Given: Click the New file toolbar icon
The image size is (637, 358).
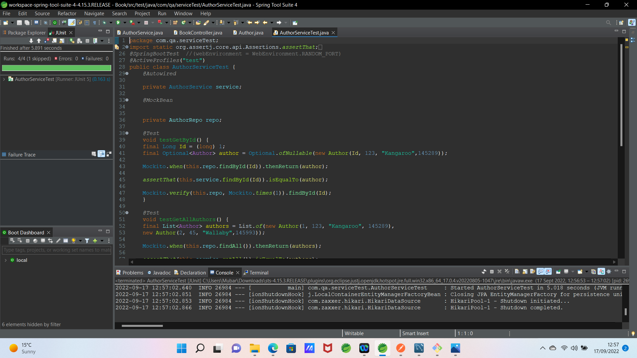Looking at the screenshot, I should click(x=6, y=23).
